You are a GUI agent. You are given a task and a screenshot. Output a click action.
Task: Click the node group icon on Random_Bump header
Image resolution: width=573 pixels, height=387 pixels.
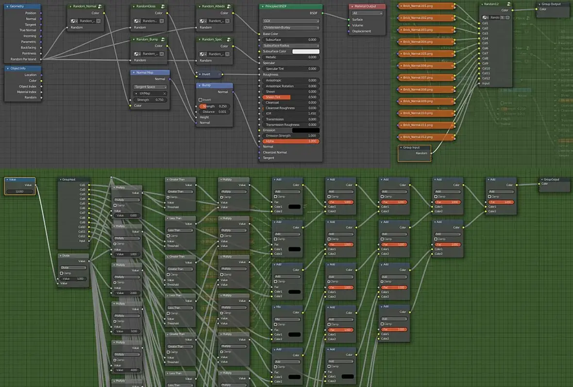(163, 39)
